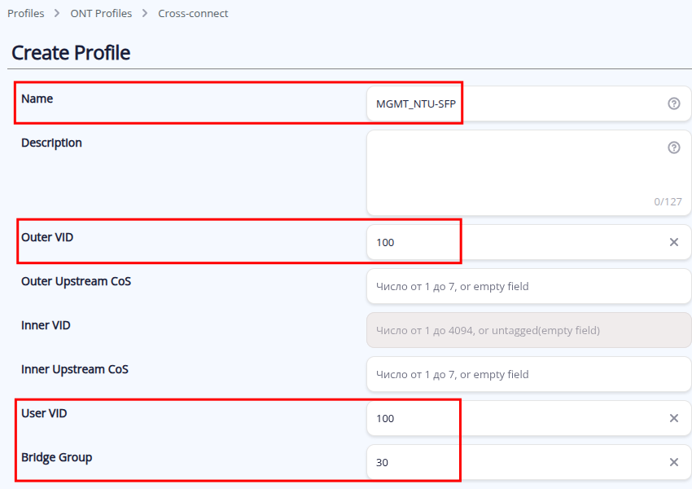Focus the Name field containing MGMT_NTU-SFP
This screenshot has width=692, height=489.
click(x=513, y=104)
